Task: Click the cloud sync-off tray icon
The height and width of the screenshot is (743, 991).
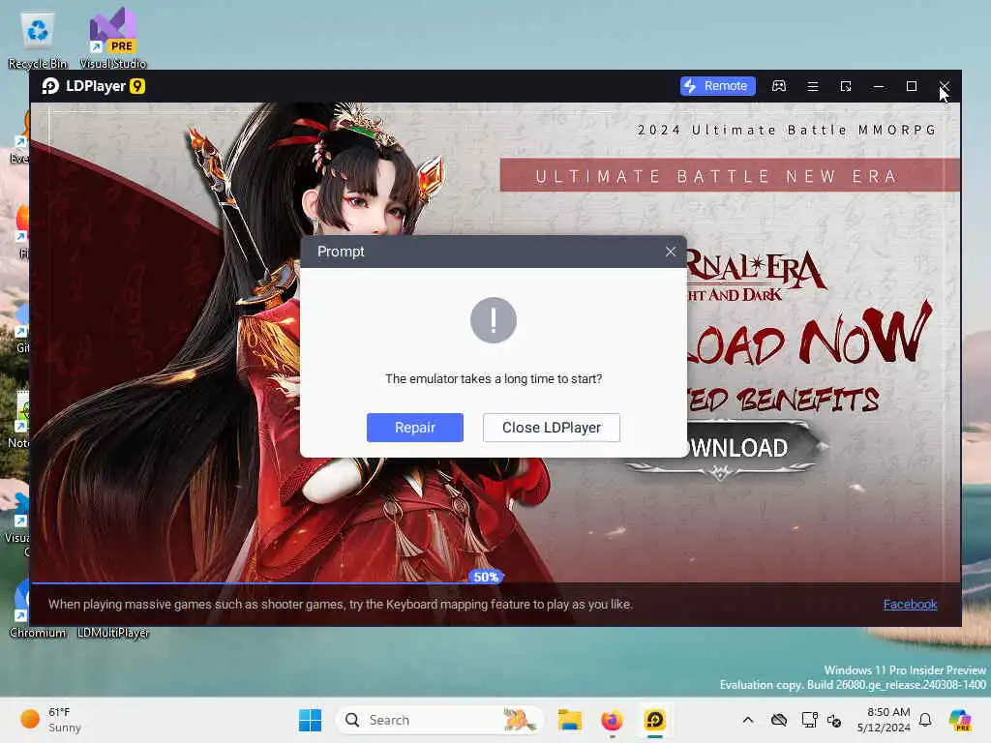Action: [779, 720]
